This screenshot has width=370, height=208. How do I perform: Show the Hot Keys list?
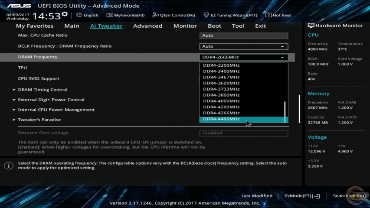tap(282, 15)
